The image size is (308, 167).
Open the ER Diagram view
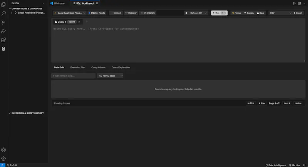pos(148,13)
